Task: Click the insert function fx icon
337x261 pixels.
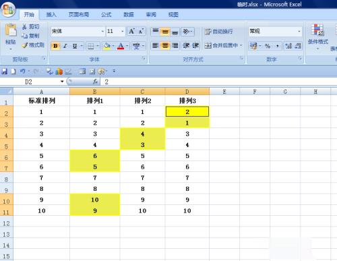Action: pyautogui.click(x=95, y=82)
